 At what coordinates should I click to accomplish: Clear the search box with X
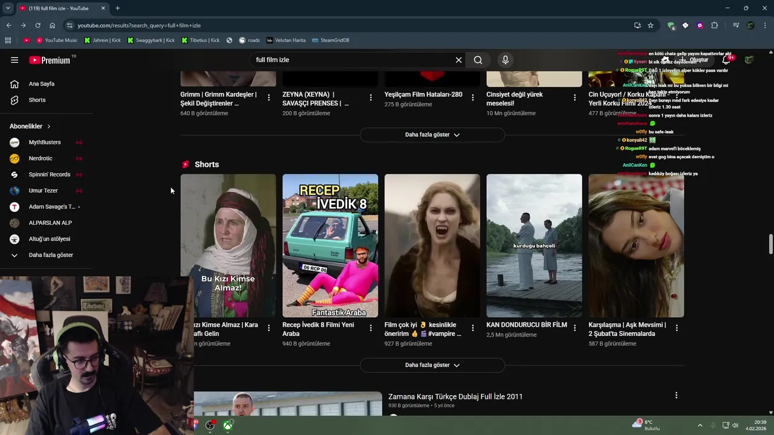point(458,60)
